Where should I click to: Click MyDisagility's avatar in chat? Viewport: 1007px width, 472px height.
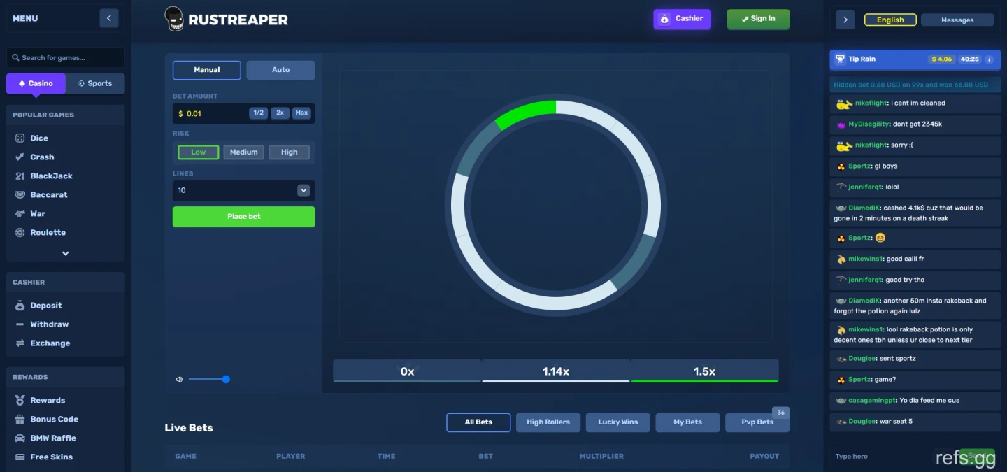click(x=841, y=124)
